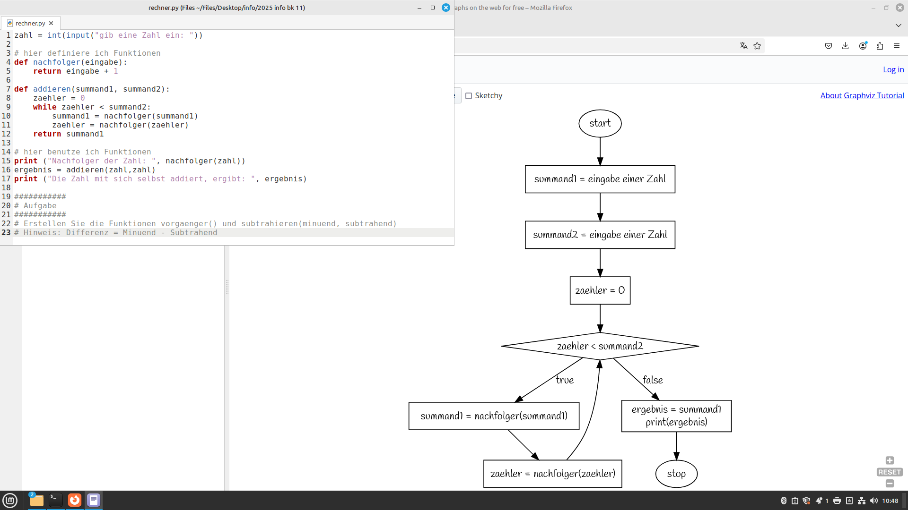Viewport: 908px width, 510px height.
Task: Open the Firefox hamburger application menu
Action: pyautogui.click(x=897, y=46)
